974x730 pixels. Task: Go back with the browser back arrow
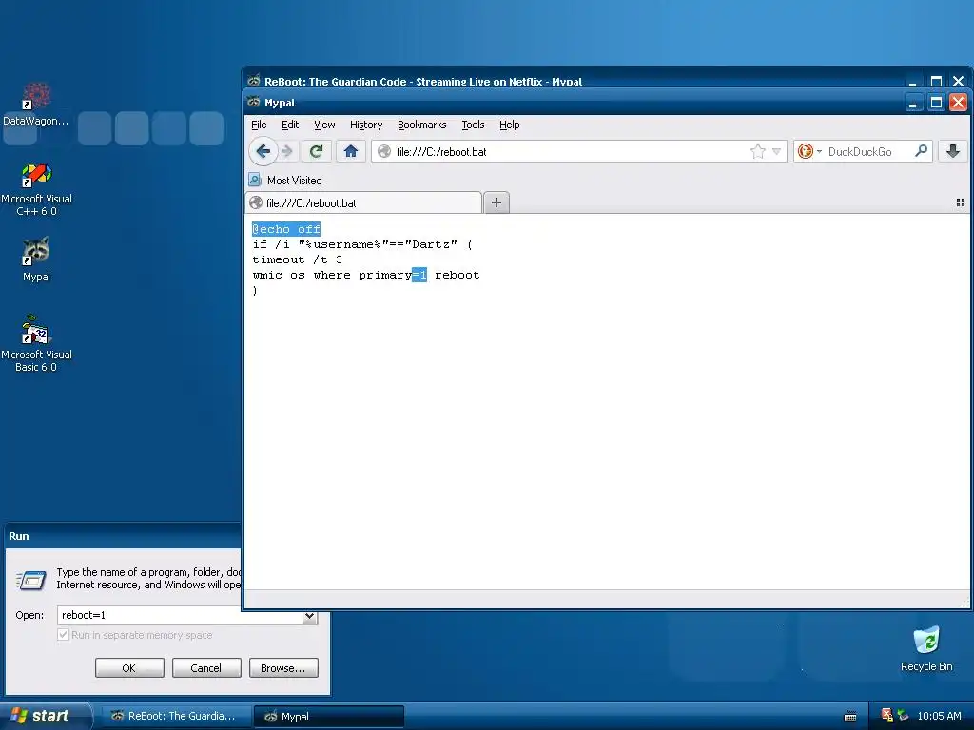pos(263,151)
